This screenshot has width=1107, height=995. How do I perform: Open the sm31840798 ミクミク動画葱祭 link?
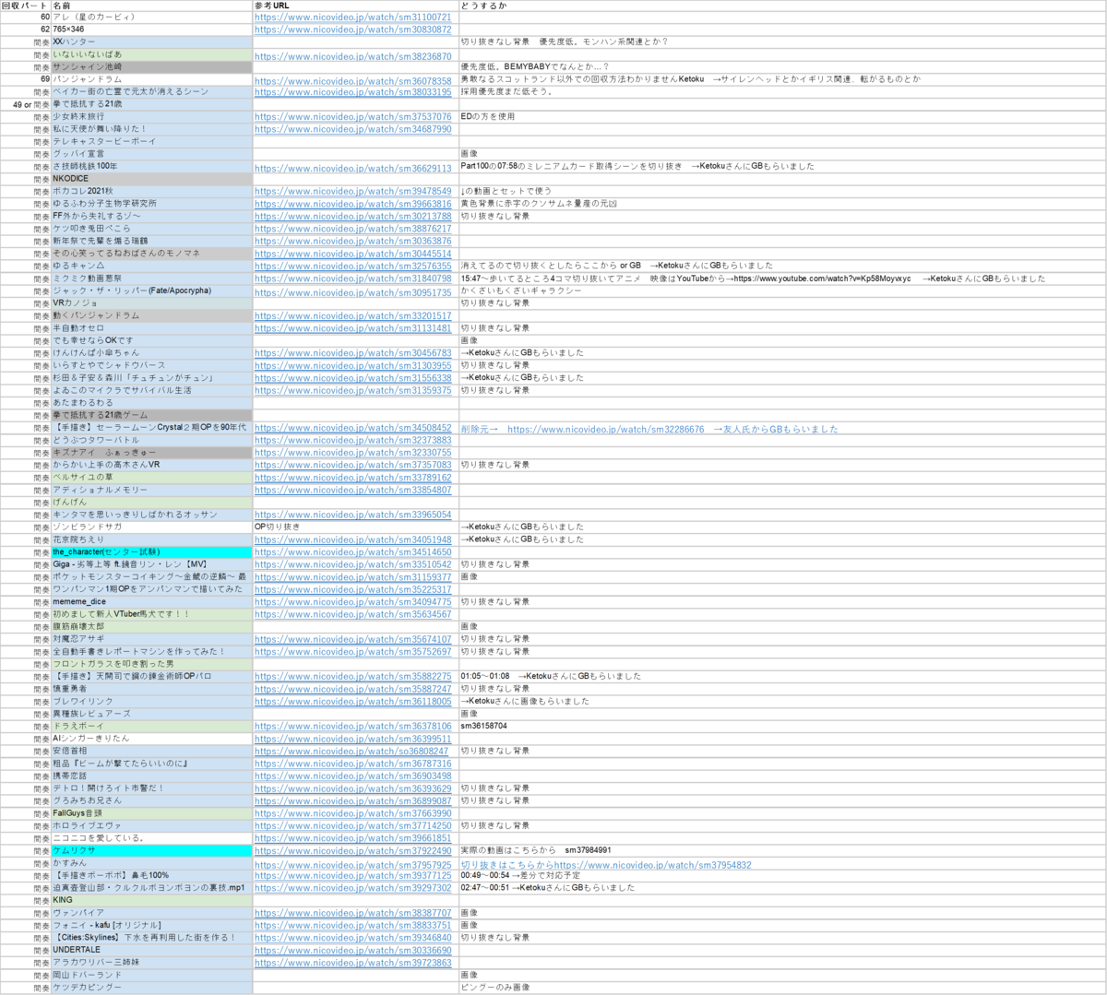(353, 278)
